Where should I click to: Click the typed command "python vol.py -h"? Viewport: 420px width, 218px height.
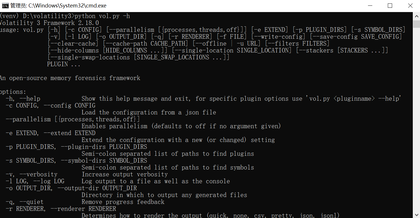click(x=102, y=16)
